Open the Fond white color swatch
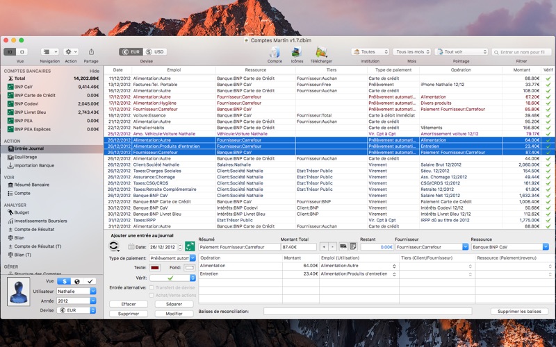The image size is (556, 347). click(x=190, y=268)
